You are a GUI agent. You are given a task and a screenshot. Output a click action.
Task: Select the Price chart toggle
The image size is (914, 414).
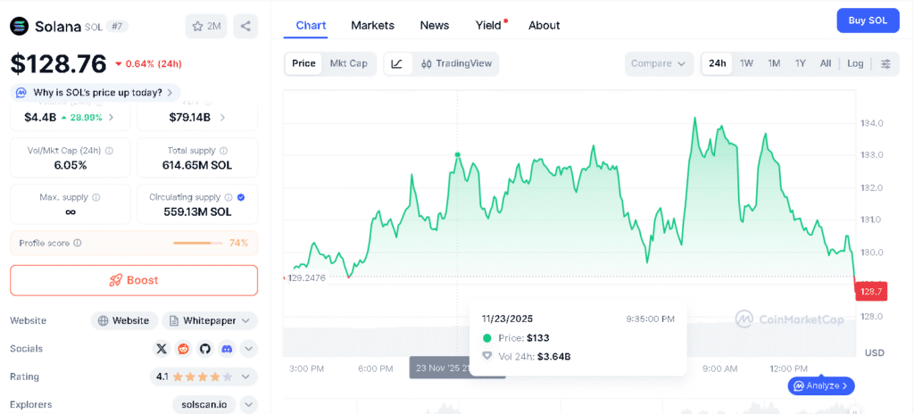(x=303, y=63)
